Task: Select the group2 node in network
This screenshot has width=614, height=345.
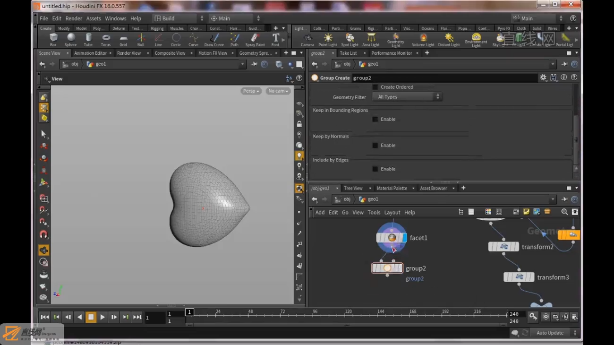Action: point(387,268)
